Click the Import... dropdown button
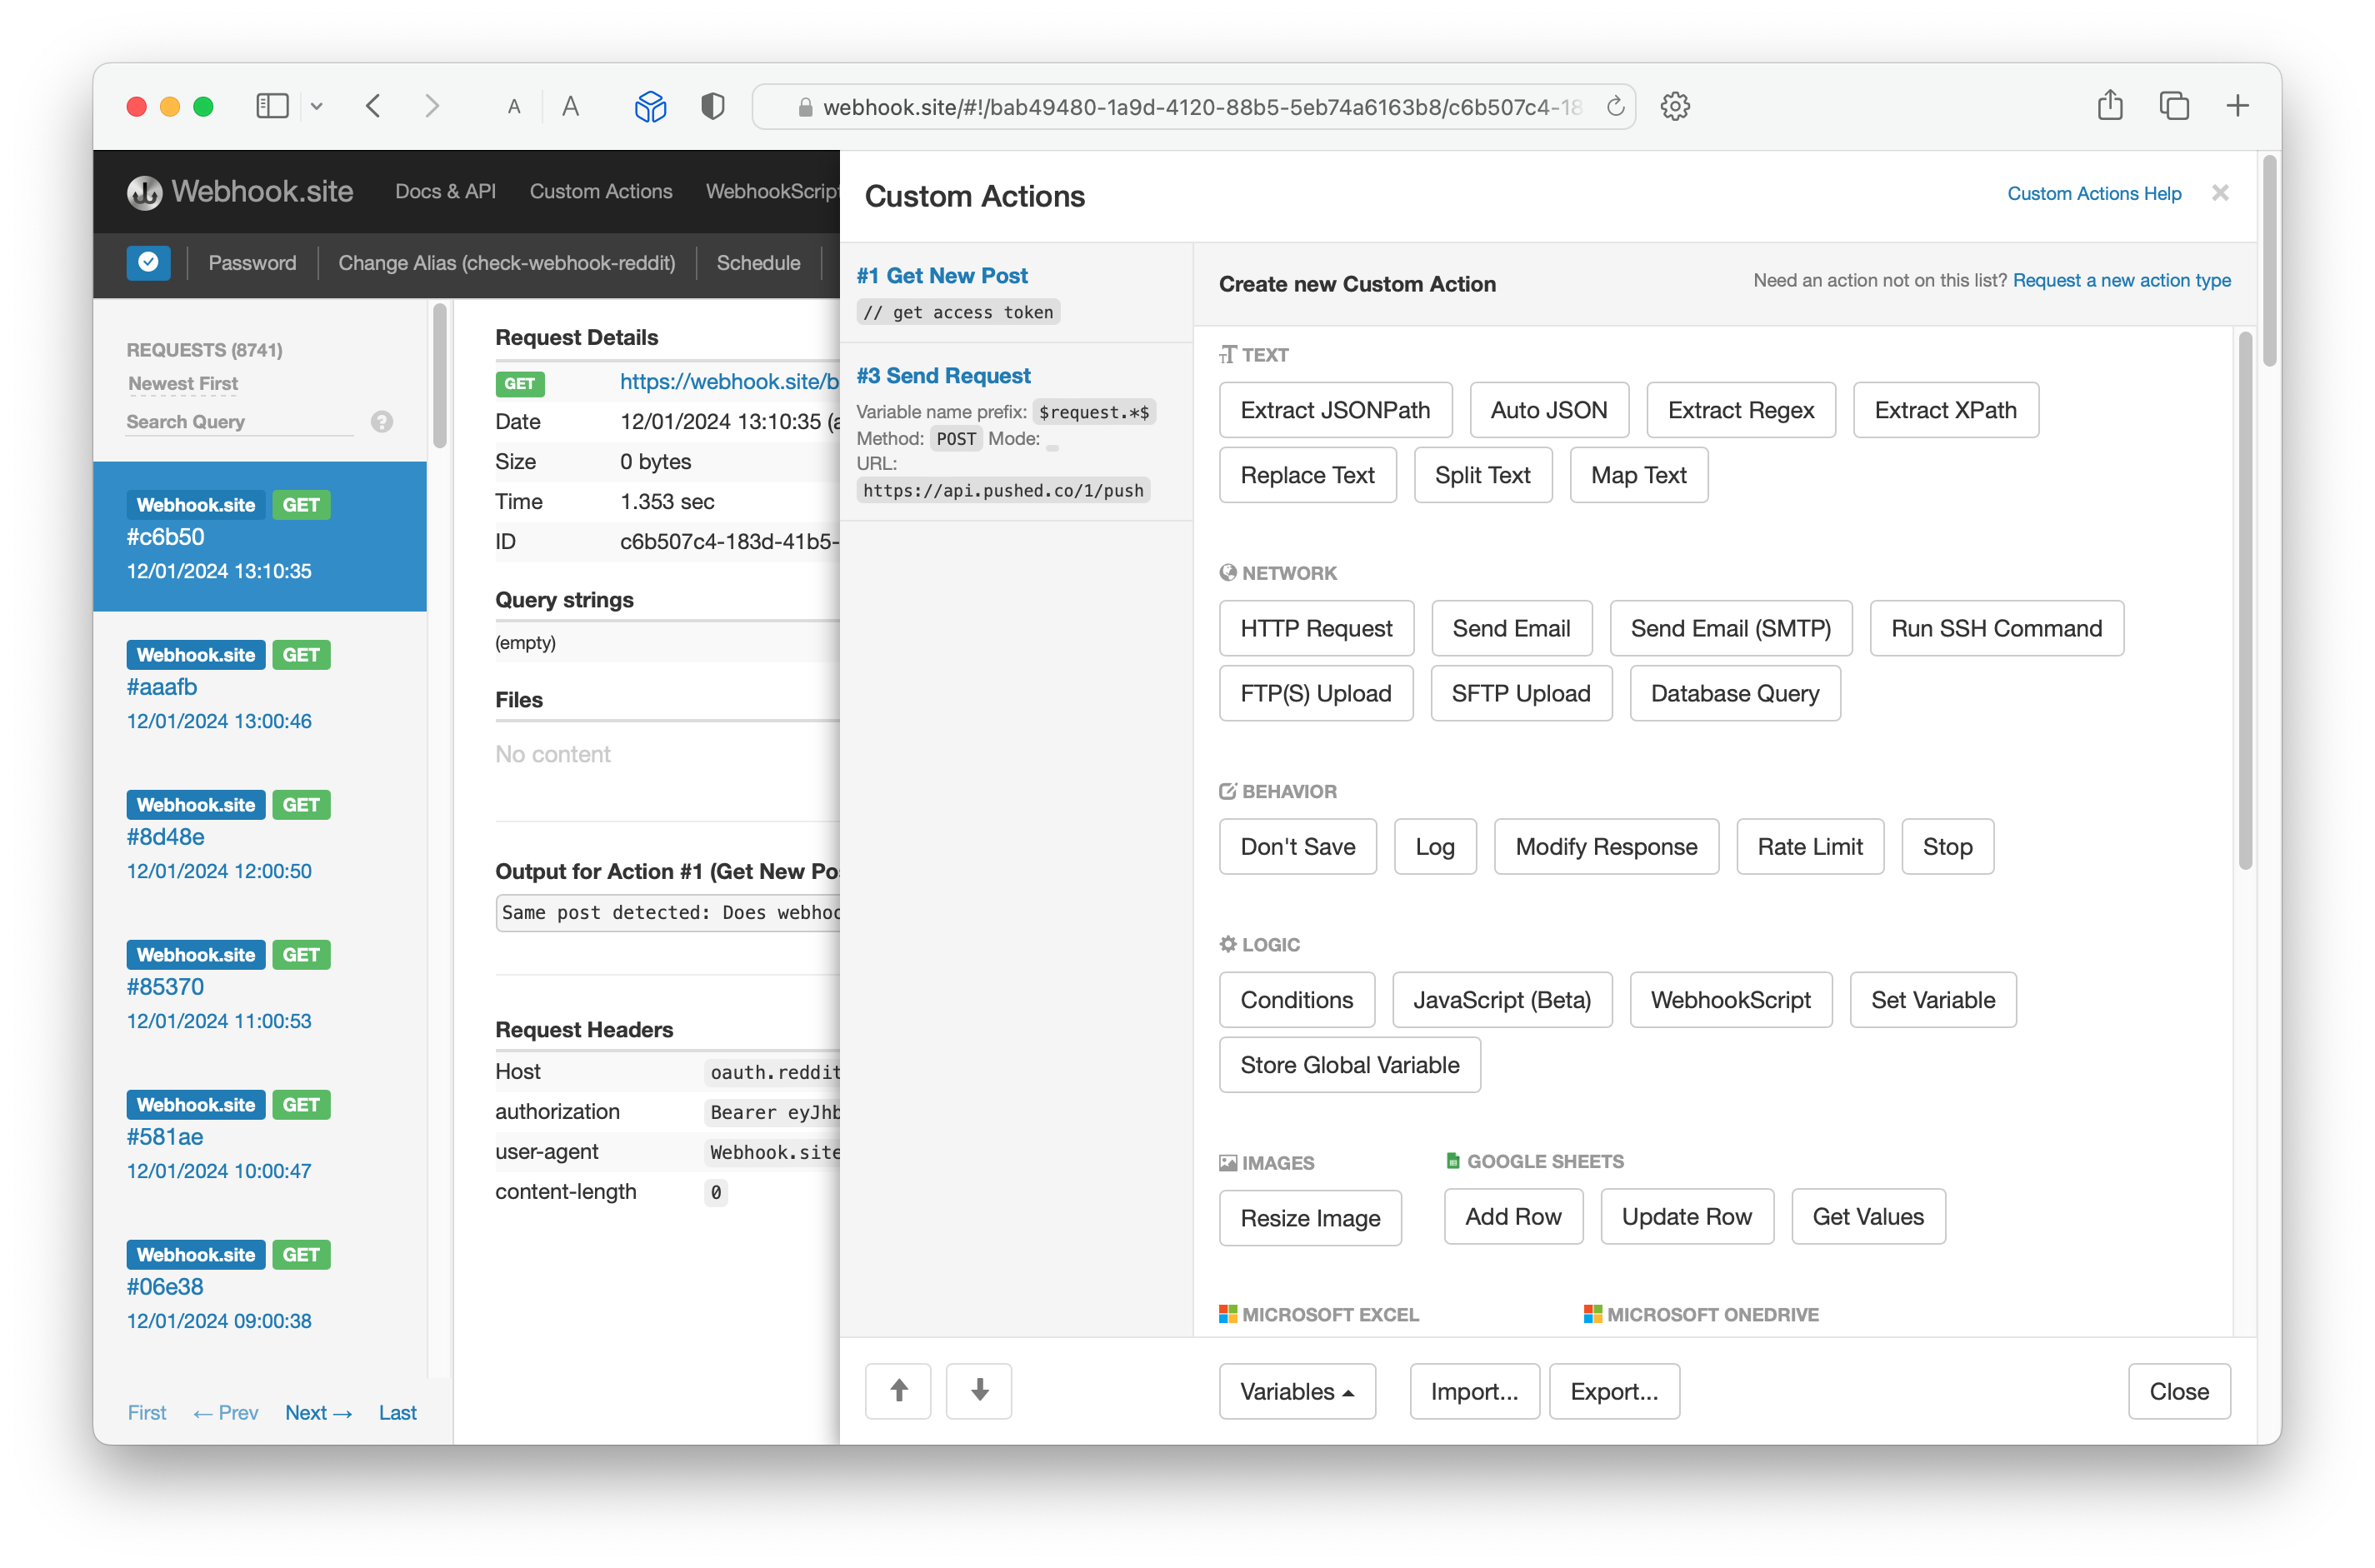This screenshot has height=1568, width=2375. pos(1473,1393)
